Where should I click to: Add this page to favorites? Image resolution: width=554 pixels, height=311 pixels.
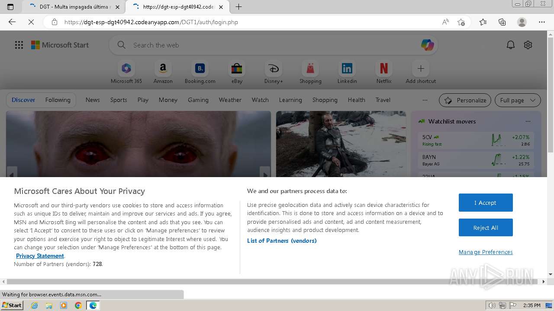(461, 22)
